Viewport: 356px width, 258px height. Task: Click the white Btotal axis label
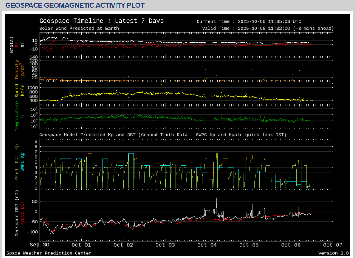tap(12, 45)
